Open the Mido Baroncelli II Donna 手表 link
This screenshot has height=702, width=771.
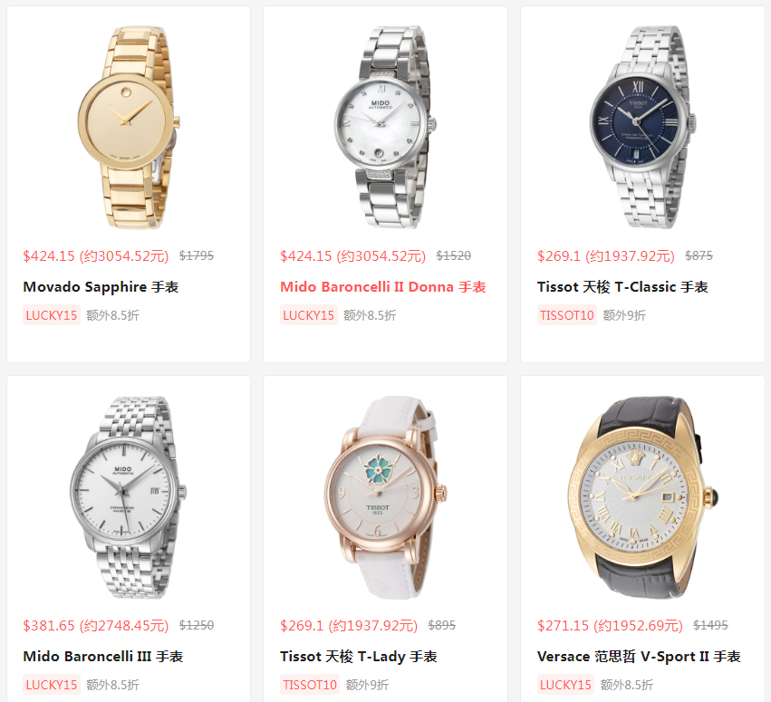(383, 286)
